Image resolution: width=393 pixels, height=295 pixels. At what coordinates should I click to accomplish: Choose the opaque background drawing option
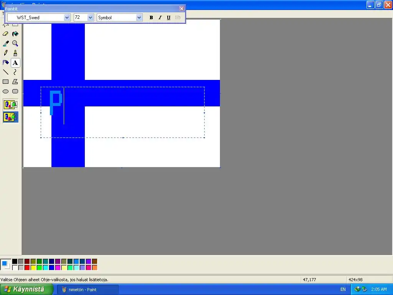(10, 104)
